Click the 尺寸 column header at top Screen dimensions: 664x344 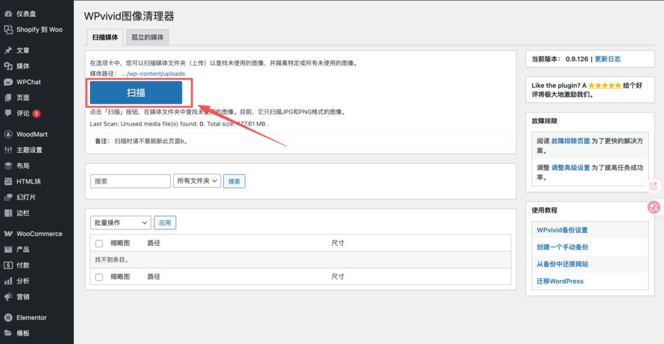click(x=337, y=244)
